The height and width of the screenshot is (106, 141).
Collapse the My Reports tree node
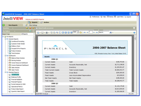(3, 37)
